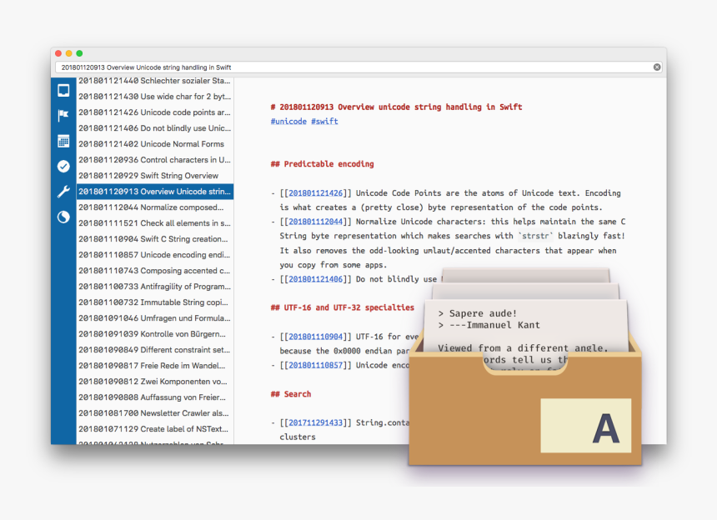Open the note link 201801121426
This screenshot has height=520, width=717.
point(315,193)
